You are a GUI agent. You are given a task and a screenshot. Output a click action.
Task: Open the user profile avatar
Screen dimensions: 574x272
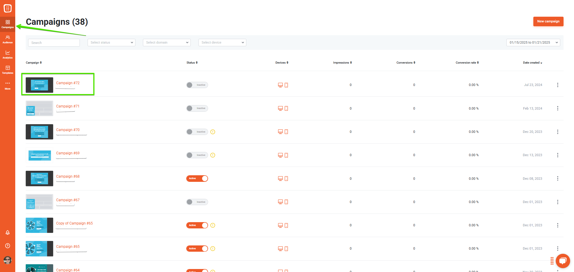tap(7, 260)
